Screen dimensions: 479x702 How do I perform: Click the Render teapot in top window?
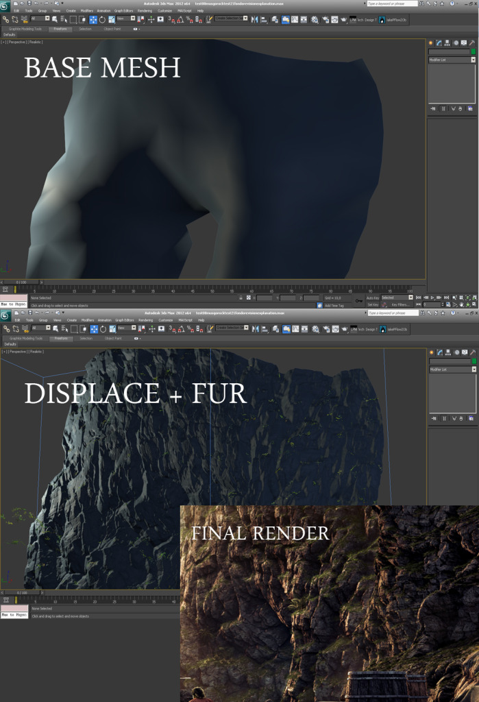(x=344, y=19)
